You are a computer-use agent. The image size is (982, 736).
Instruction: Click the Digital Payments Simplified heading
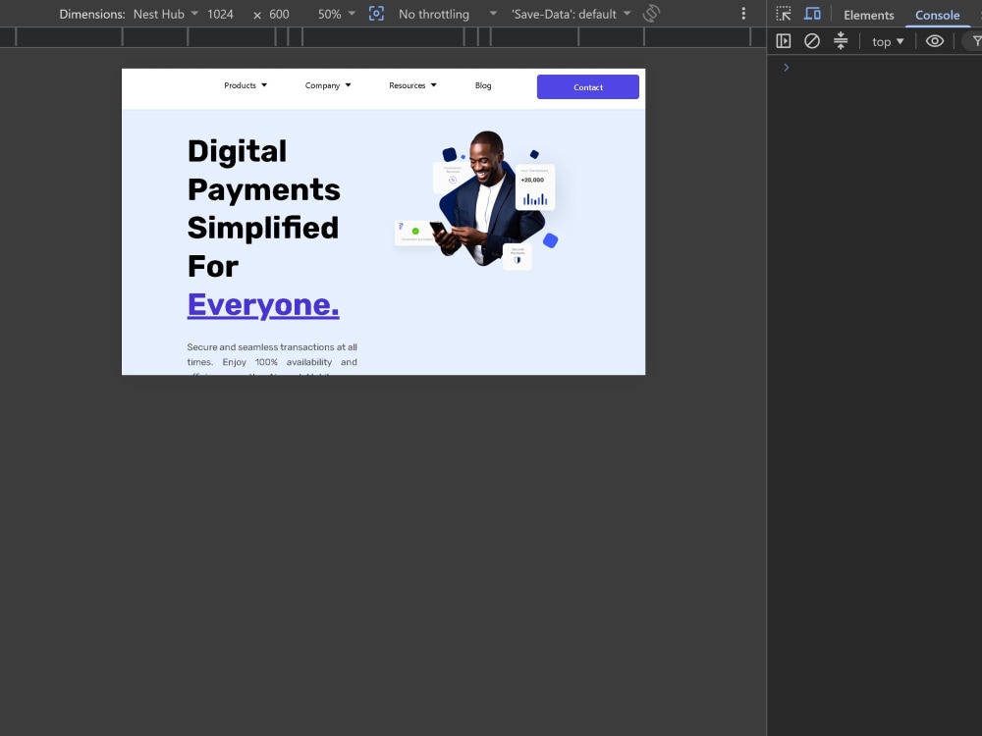click(263, 208)
